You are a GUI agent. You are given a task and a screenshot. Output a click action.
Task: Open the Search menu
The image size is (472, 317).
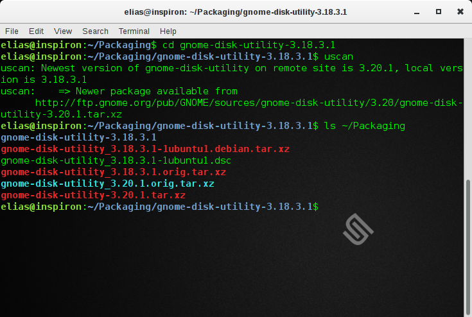[x=95, y=31]
